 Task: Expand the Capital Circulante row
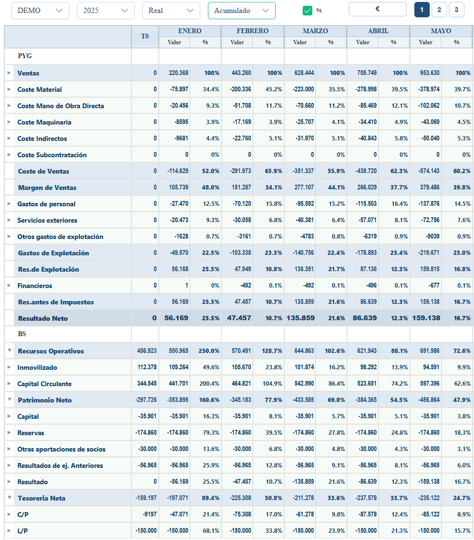click(x=9, y=384)
